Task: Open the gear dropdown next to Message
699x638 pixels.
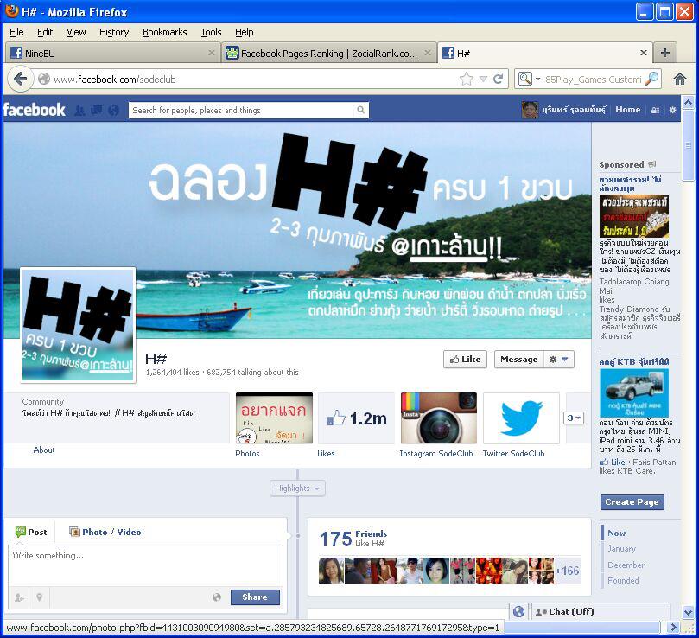Action: (x=560, y=360)
